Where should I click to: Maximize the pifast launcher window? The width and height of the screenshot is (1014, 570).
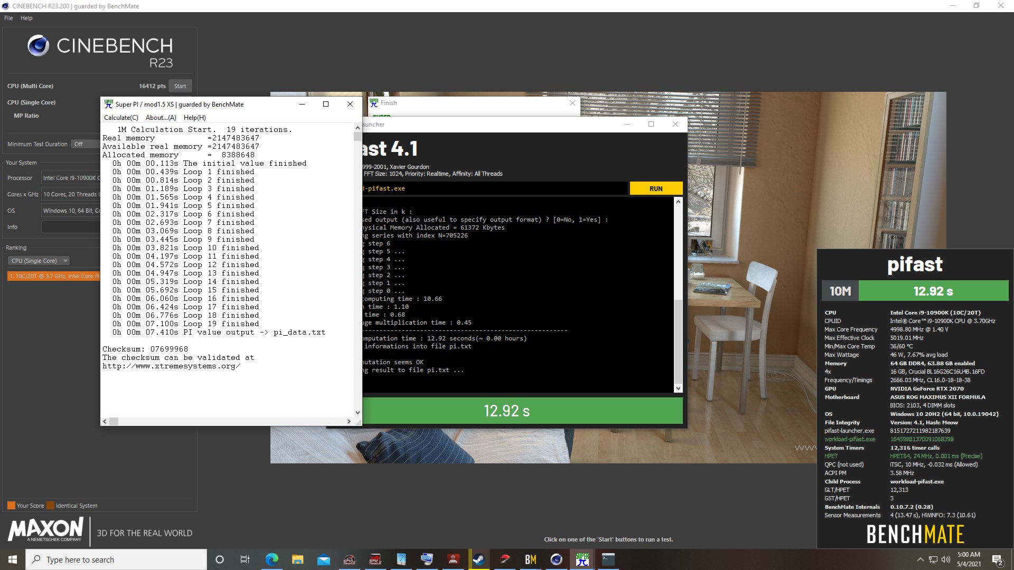click(651, 124)
